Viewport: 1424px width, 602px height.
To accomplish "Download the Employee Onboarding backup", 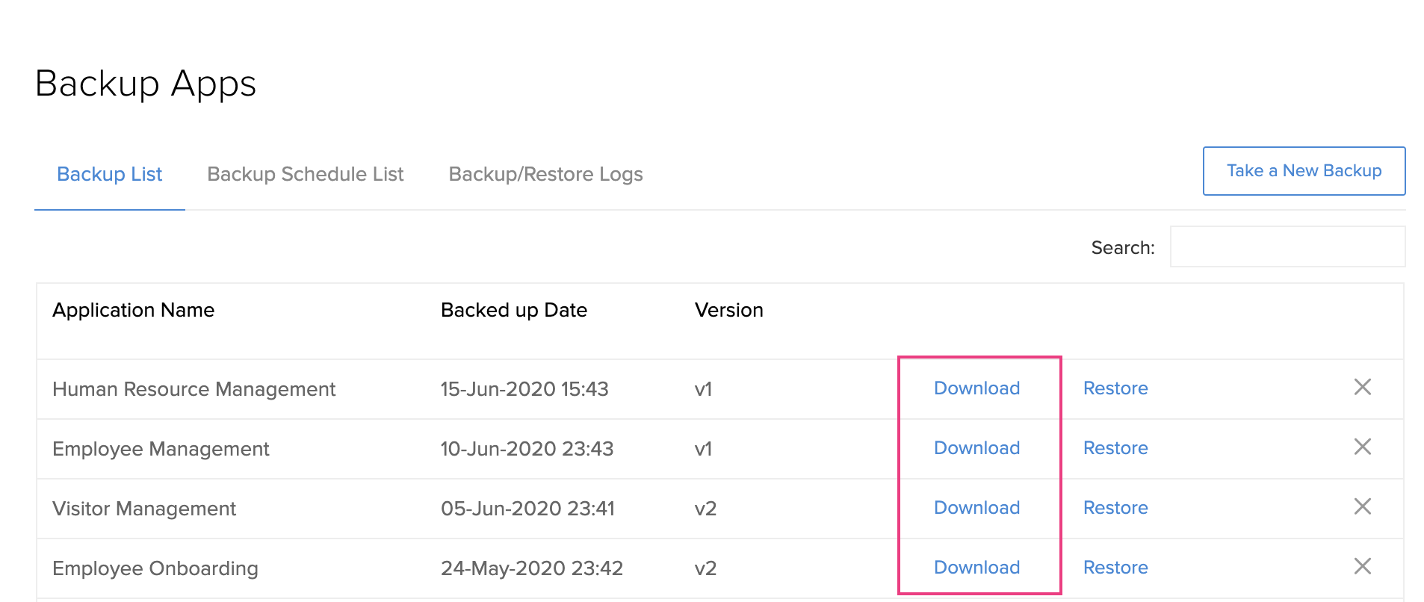I will point(976,567).
